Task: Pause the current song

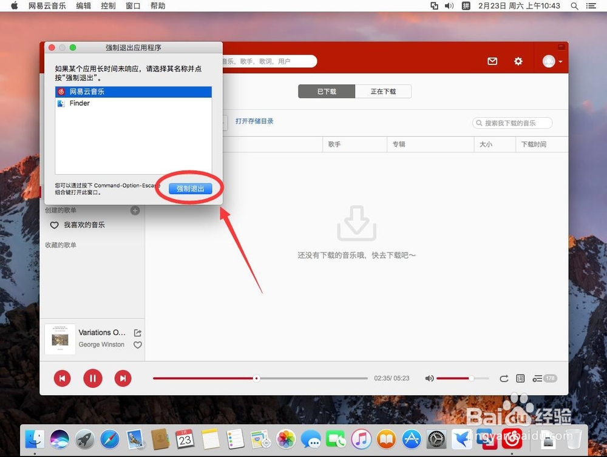Action: coord(93,378)
